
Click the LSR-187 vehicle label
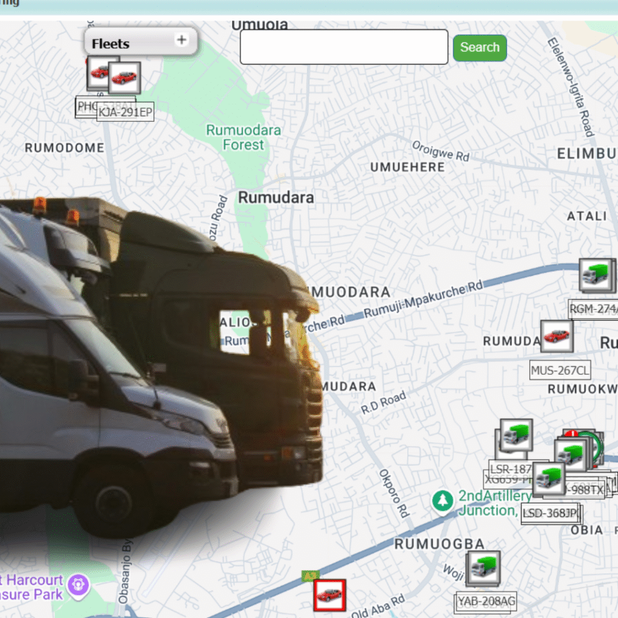(511, 469)
